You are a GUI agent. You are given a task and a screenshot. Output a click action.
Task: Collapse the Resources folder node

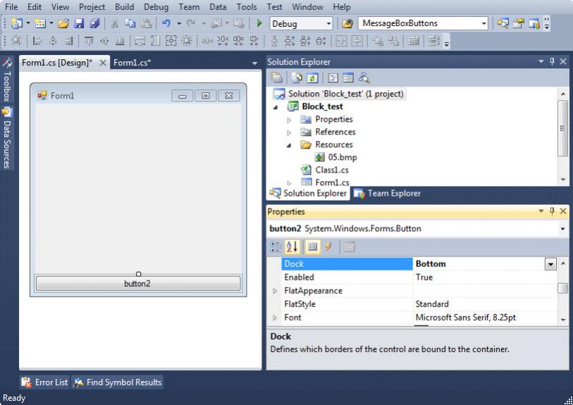click(x=289, y=145)
